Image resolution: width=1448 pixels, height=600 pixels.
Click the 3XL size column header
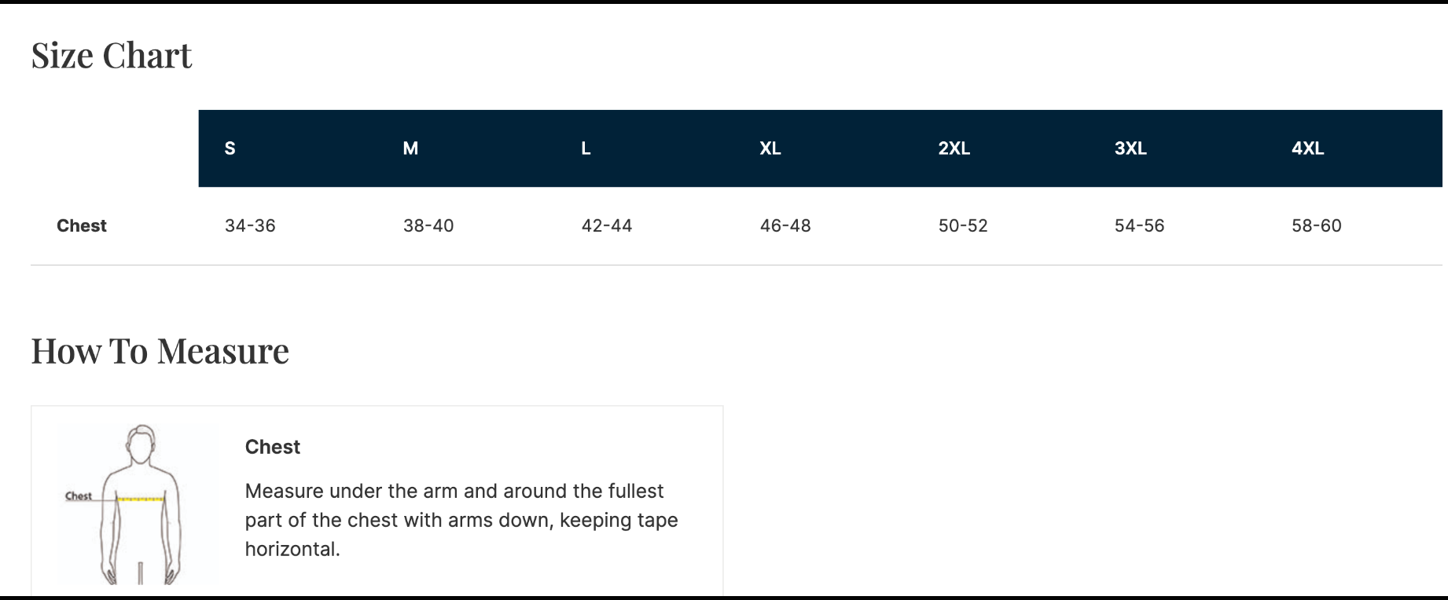1130,148
